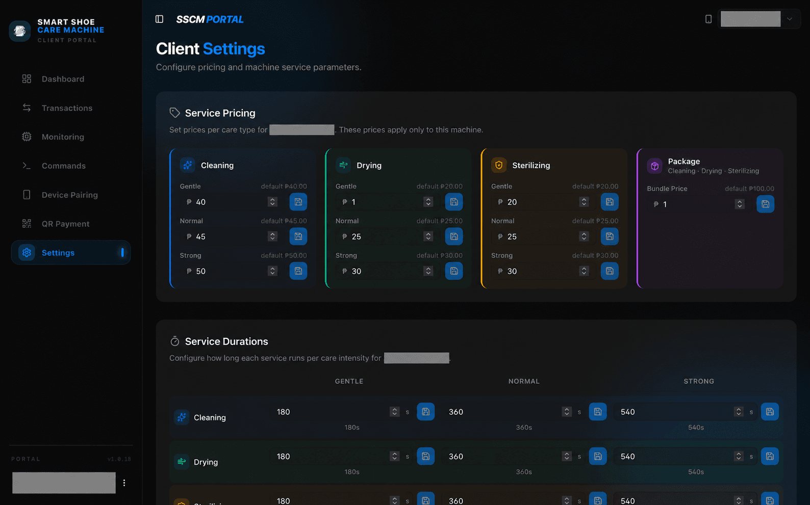
Task: Save Drying Strong duration of 540 seconds
Action: coord(770,456)
